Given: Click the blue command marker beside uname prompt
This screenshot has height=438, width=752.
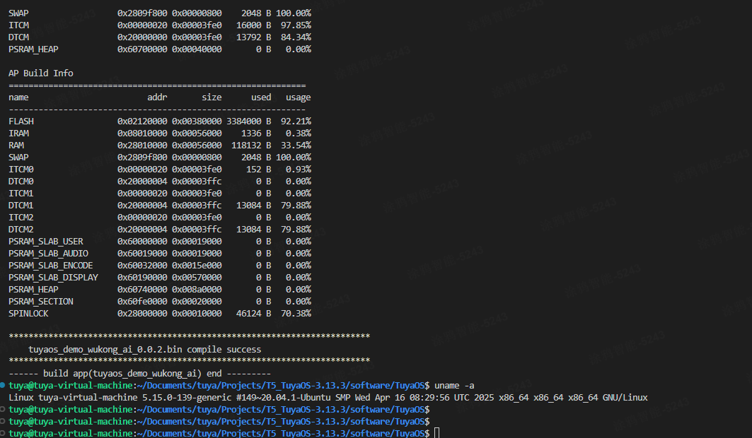Looking at the screenshot, I should (4, 385).
